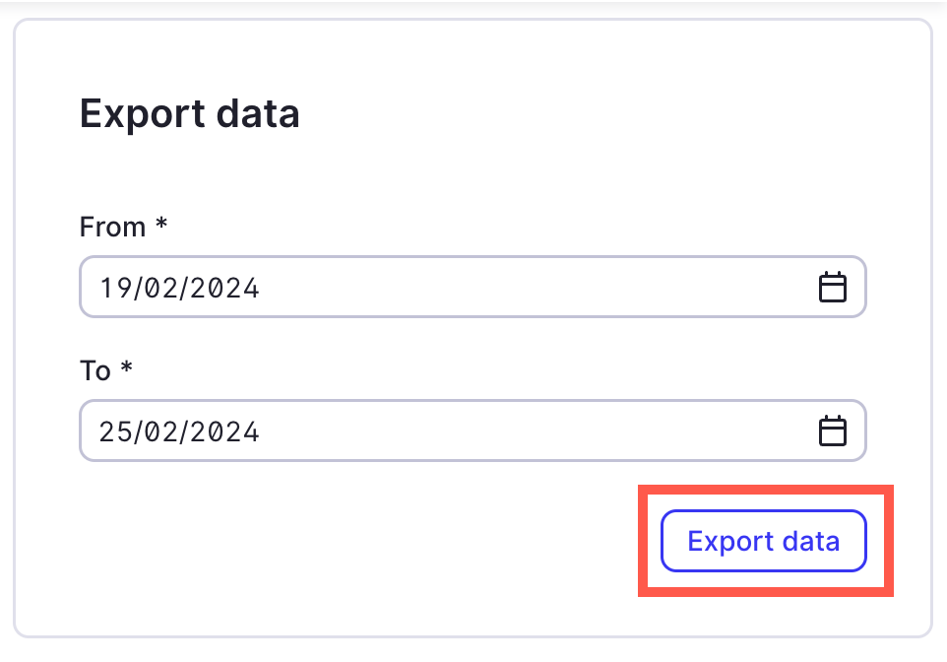Click the Export data heading
The image size is (947, 662).
(x=189, y=113)
